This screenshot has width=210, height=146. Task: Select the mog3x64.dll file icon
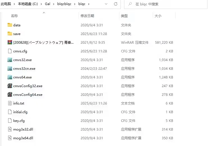point(10,138)
